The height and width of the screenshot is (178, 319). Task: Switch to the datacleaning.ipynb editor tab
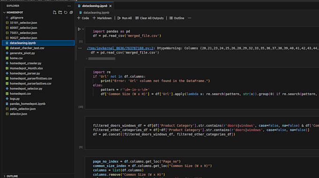[95, 6]
